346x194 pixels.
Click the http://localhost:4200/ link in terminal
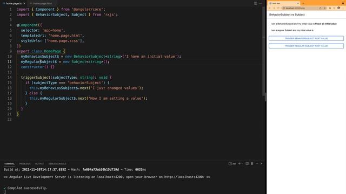(184, 177)
